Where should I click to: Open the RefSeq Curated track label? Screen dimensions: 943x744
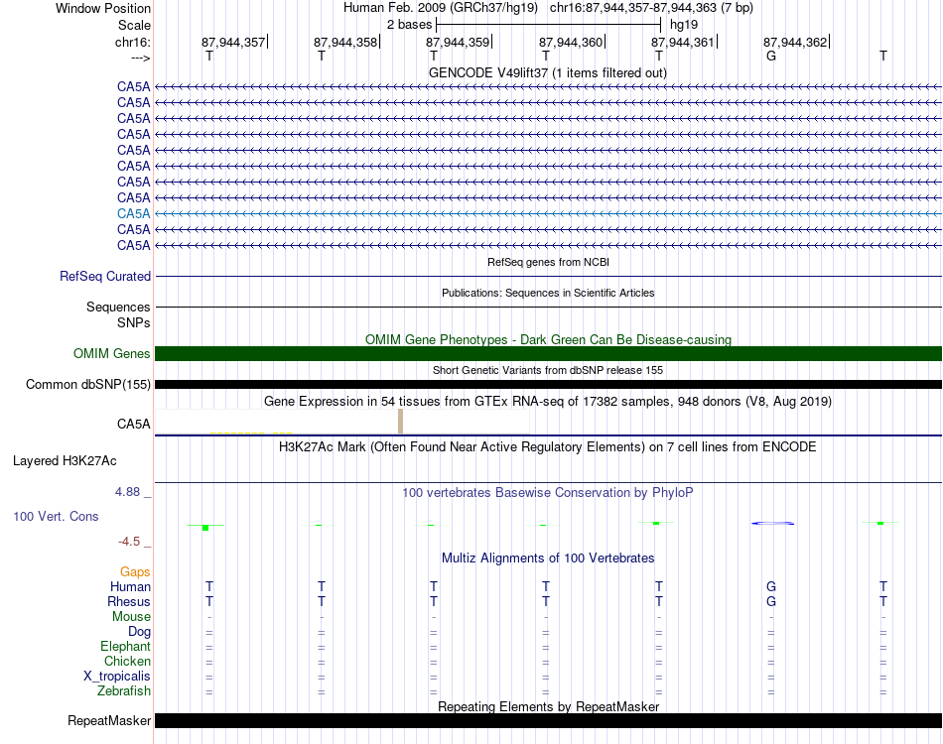[105, 276]
